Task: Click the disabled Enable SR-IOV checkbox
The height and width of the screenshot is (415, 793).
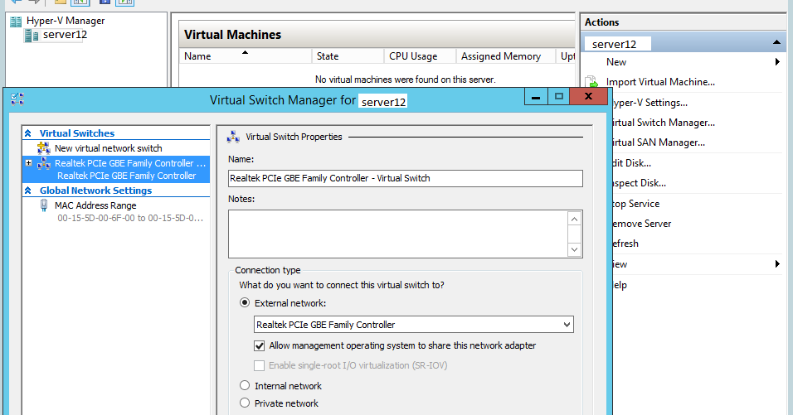Action: 260,365
